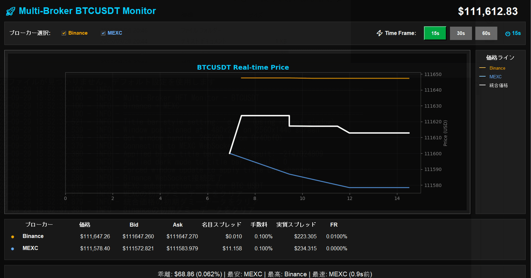Click the Multi-Broker BTCUSDT Monitor title

pyautogui.click(x=87, y=11)
